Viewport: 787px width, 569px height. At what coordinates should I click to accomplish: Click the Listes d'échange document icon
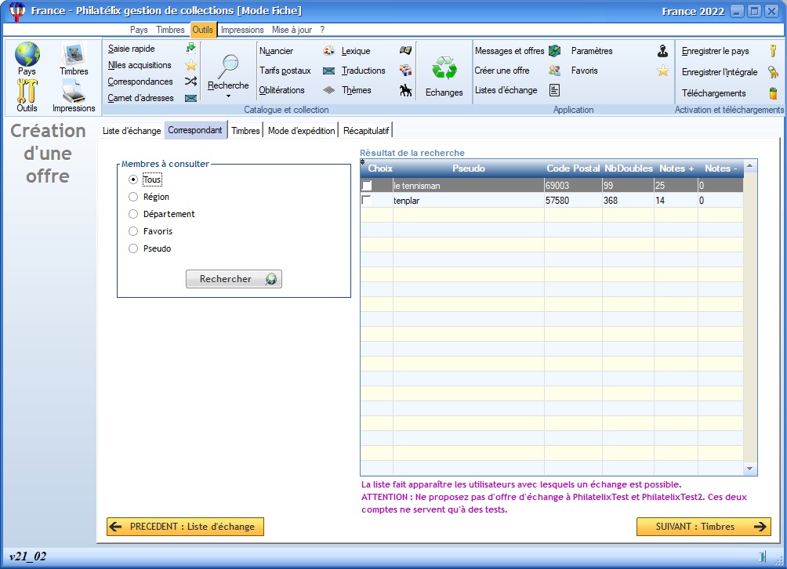click(x=555, y=90)
